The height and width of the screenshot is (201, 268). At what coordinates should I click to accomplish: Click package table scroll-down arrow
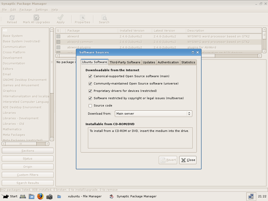264,51
